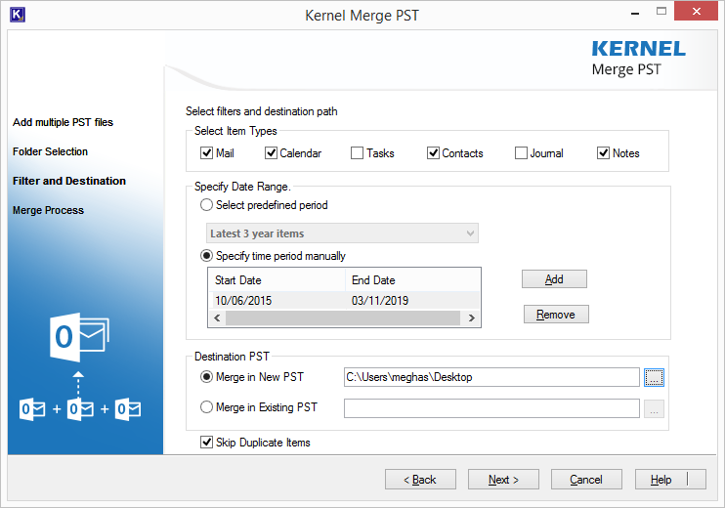Screen dimensions: 725x508
Task: Click the Kernel app icon in title bar
Action: pos(16,15)
